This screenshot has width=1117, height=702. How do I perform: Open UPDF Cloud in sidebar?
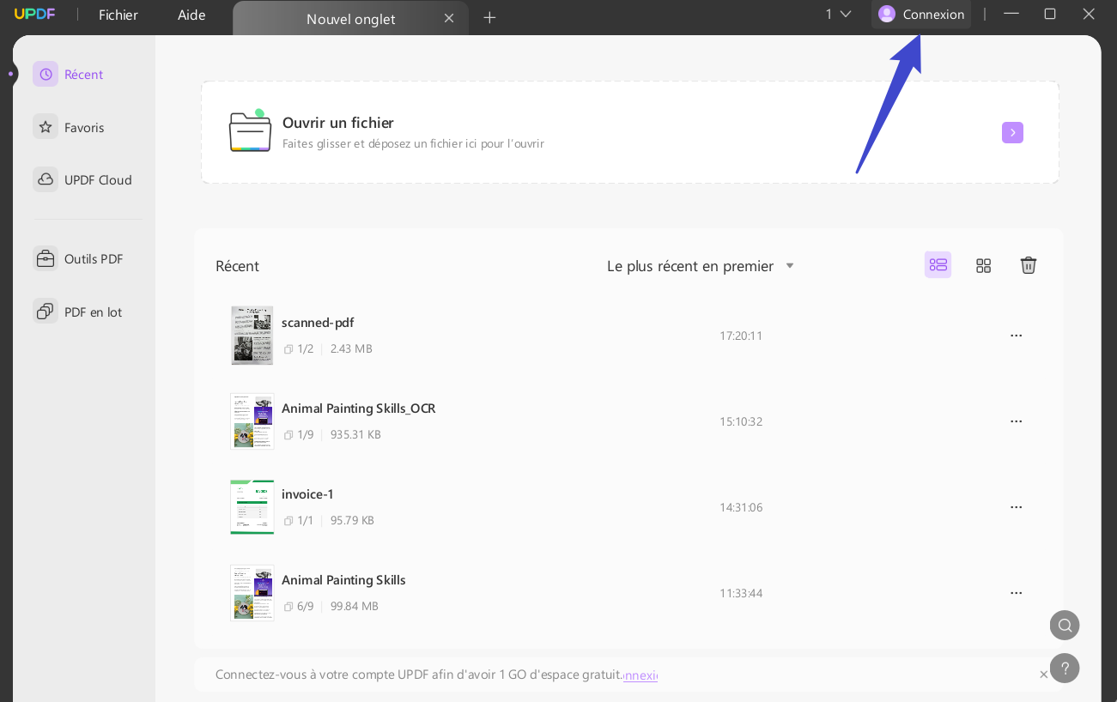(83, 180)
